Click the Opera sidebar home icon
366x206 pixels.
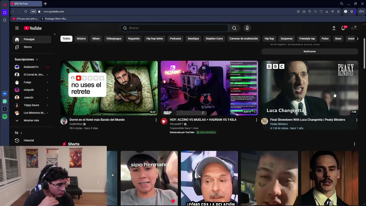click(5, 12)
